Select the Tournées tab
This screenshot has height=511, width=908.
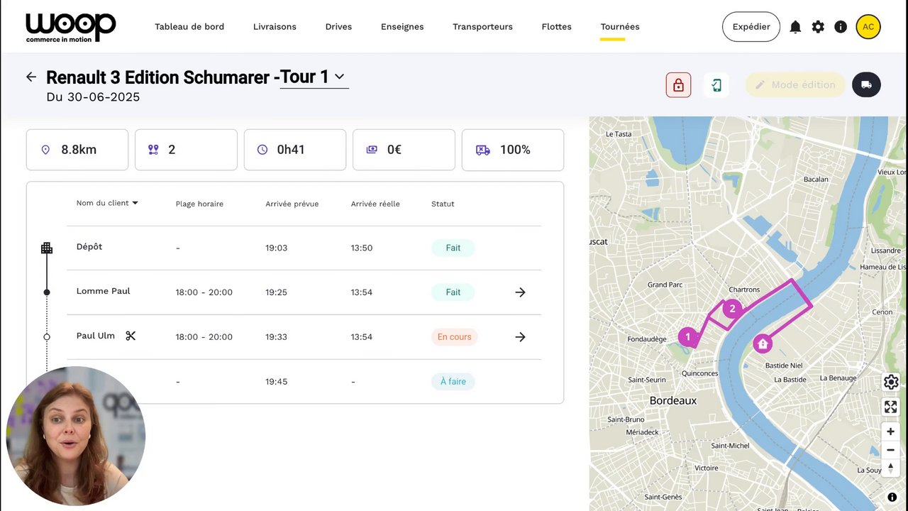click(620, 27)
